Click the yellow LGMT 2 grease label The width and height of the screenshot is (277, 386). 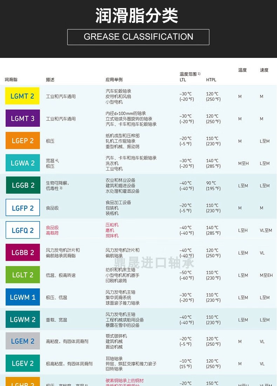(22, 96)
